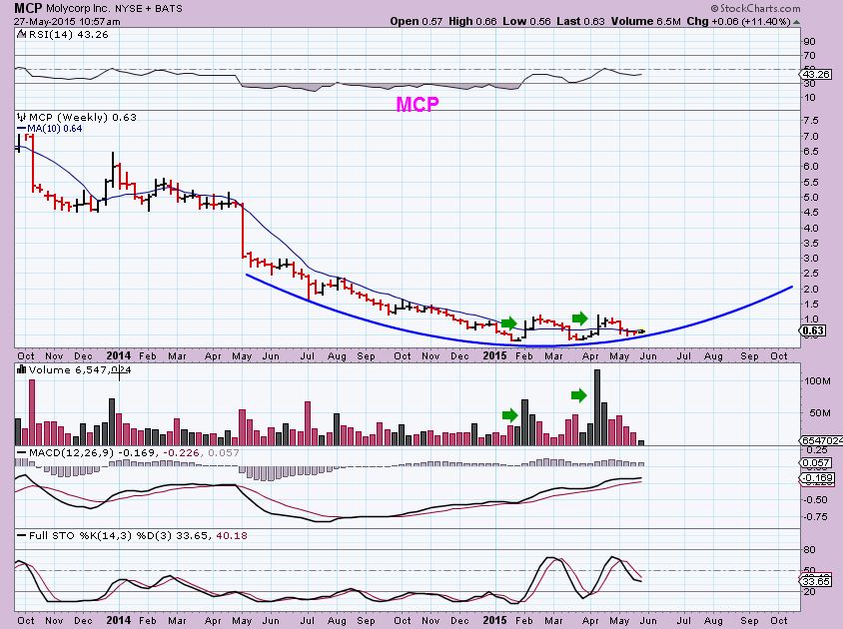
Task: Click the bold MCP ticker title
Action: 28,8
